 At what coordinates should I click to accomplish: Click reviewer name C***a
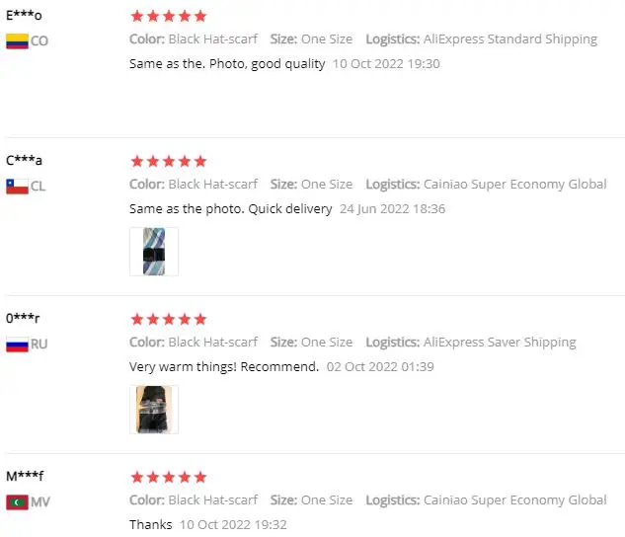(24, 160)
